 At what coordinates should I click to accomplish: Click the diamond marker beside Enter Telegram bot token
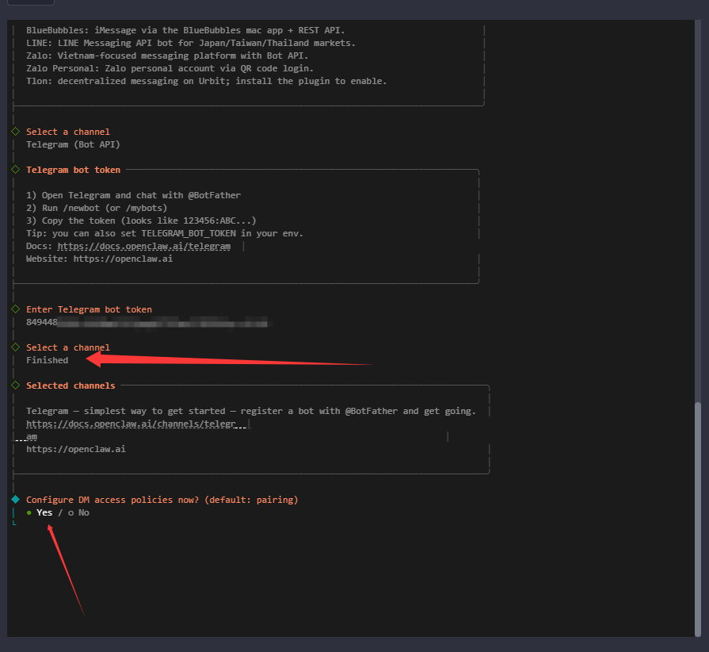[x=15, y=309]
